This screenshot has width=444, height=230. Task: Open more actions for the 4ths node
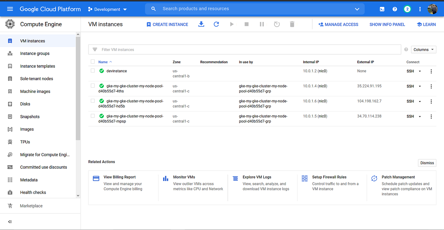(431, 86)
